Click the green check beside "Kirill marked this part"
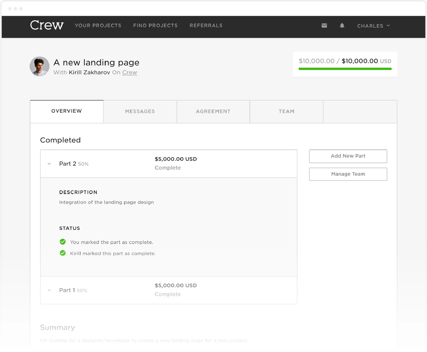The image size is (427, 352). 63,253
